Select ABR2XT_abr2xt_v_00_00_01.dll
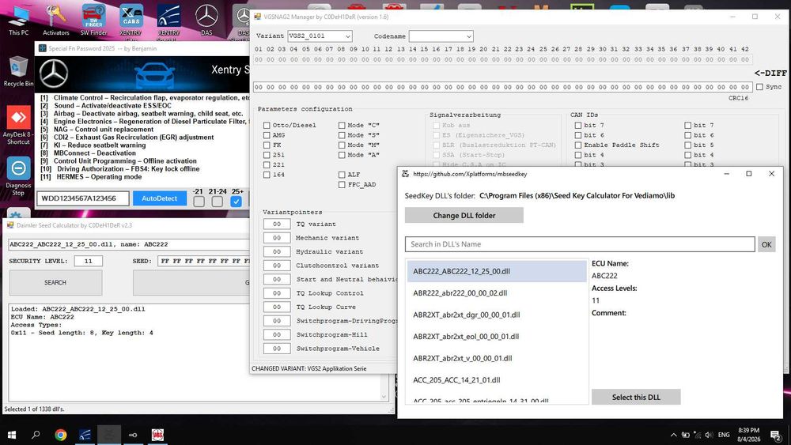Screen dimensions: 791x445 [497, 358]
